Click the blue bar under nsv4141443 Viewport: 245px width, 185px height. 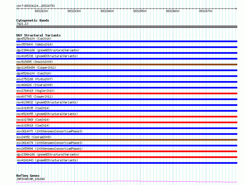(127, 163)
